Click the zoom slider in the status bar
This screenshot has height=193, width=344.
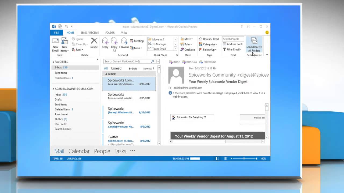244,158
